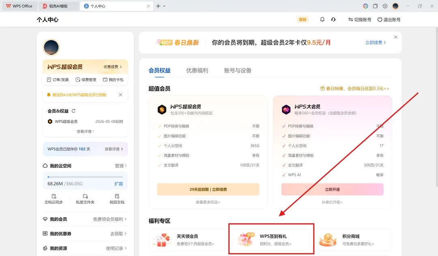Open the 天天领会员 welfare card
438x256 pixels.
click(187, 240)
